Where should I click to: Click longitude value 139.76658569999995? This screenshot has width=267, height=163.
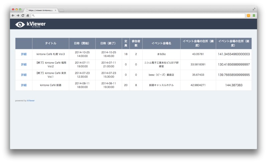234,75
